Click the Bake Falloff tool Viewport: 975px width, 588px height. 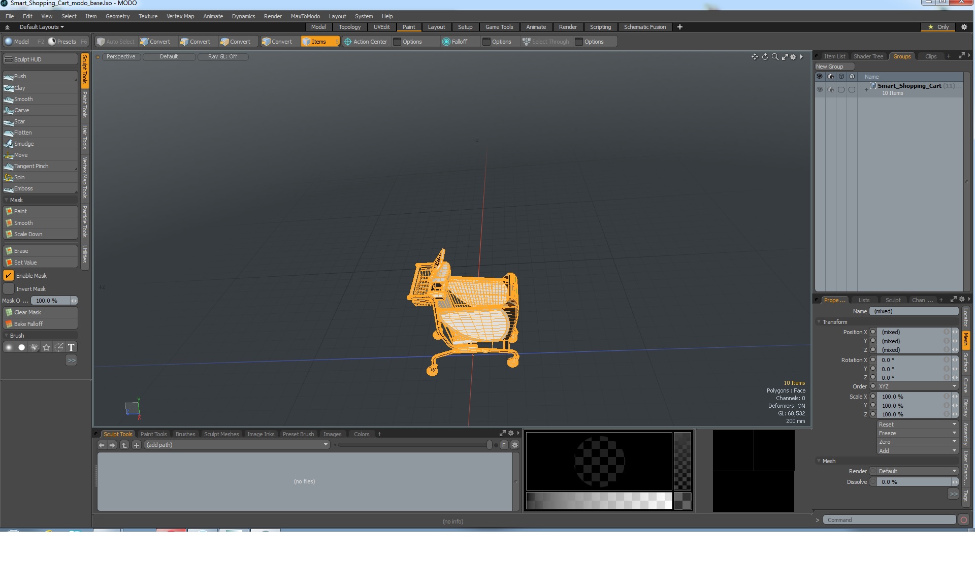28,324
